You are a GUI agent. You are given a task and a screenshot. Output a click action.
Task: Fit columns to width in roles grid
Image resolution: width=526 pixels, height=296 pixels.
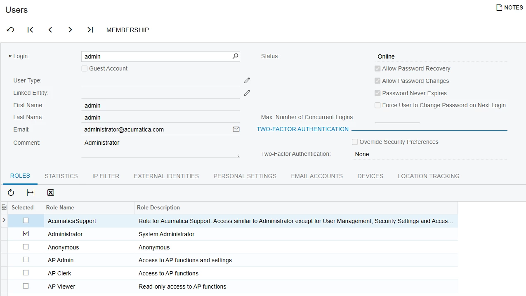(31, 193)
